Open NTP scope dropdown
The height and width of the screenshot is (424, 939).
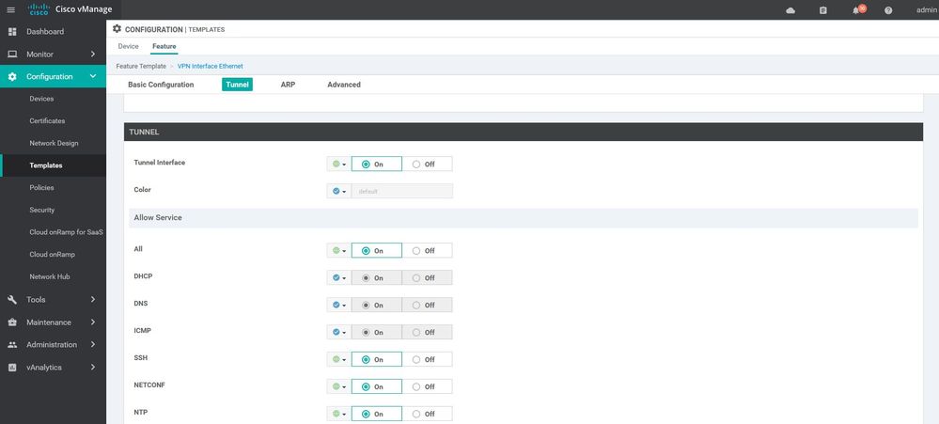point(339,414)
